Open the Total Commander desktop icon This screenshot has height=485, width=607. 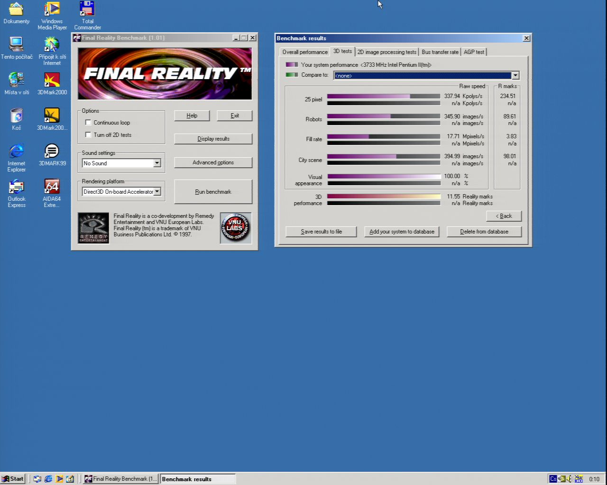pos(88,16)
